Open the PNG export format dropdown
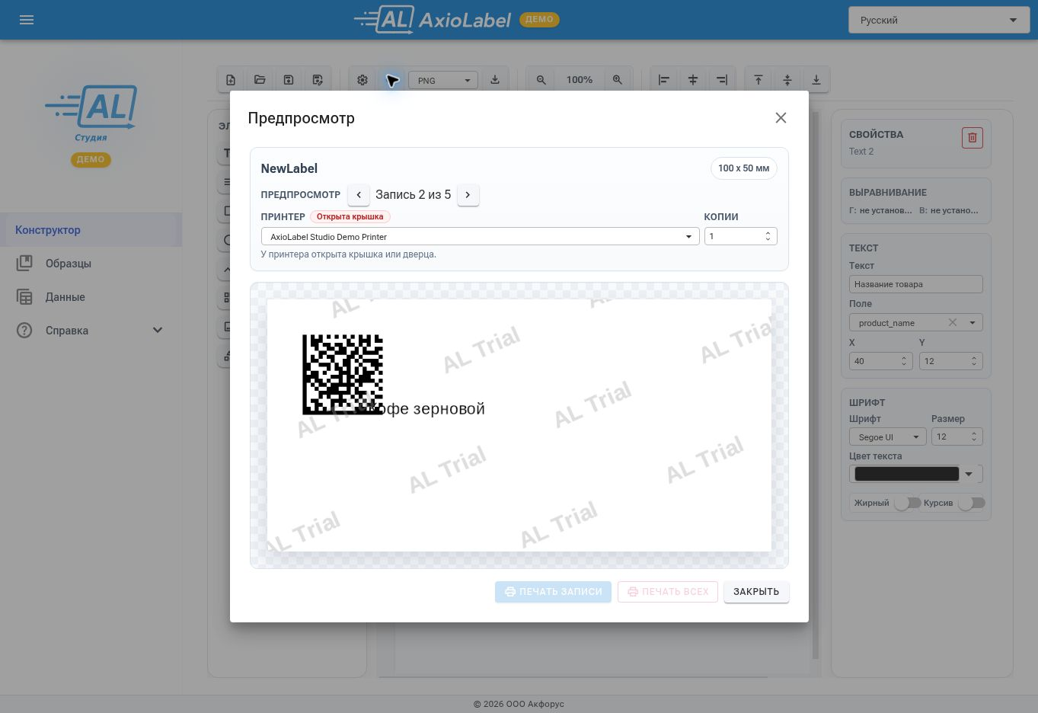Screen dimensions: 1038x713 [443, 80]
